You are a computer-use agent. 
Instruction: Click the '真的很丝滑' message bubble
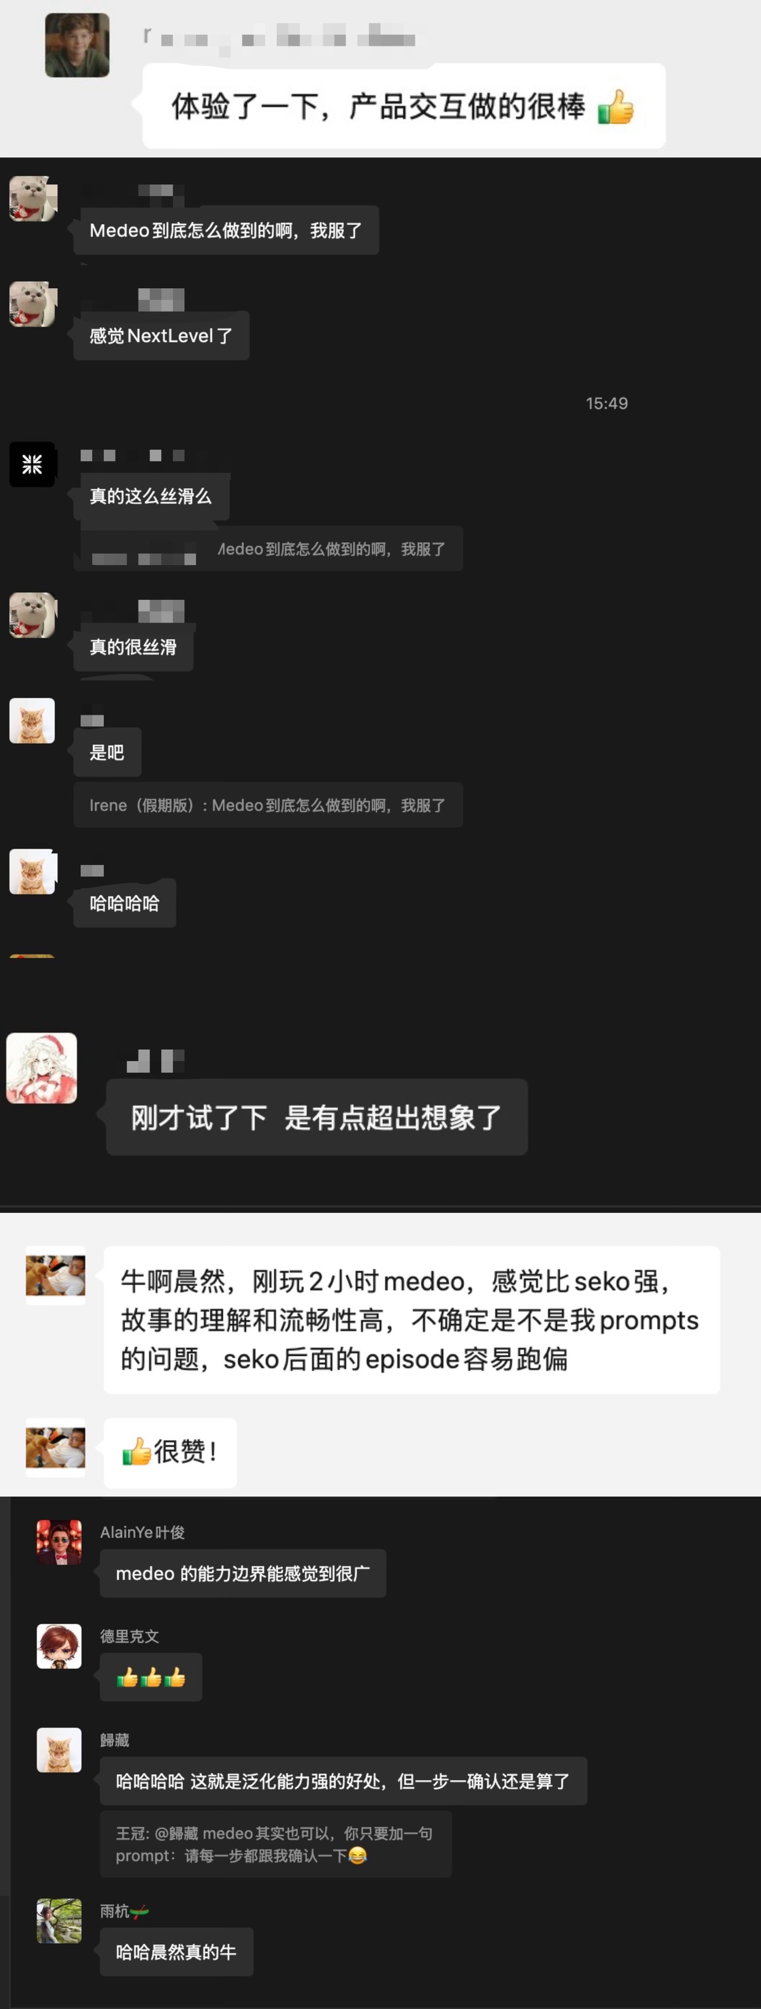point(133,646)
